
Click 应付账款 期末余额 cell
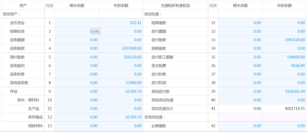click(240, 40)
